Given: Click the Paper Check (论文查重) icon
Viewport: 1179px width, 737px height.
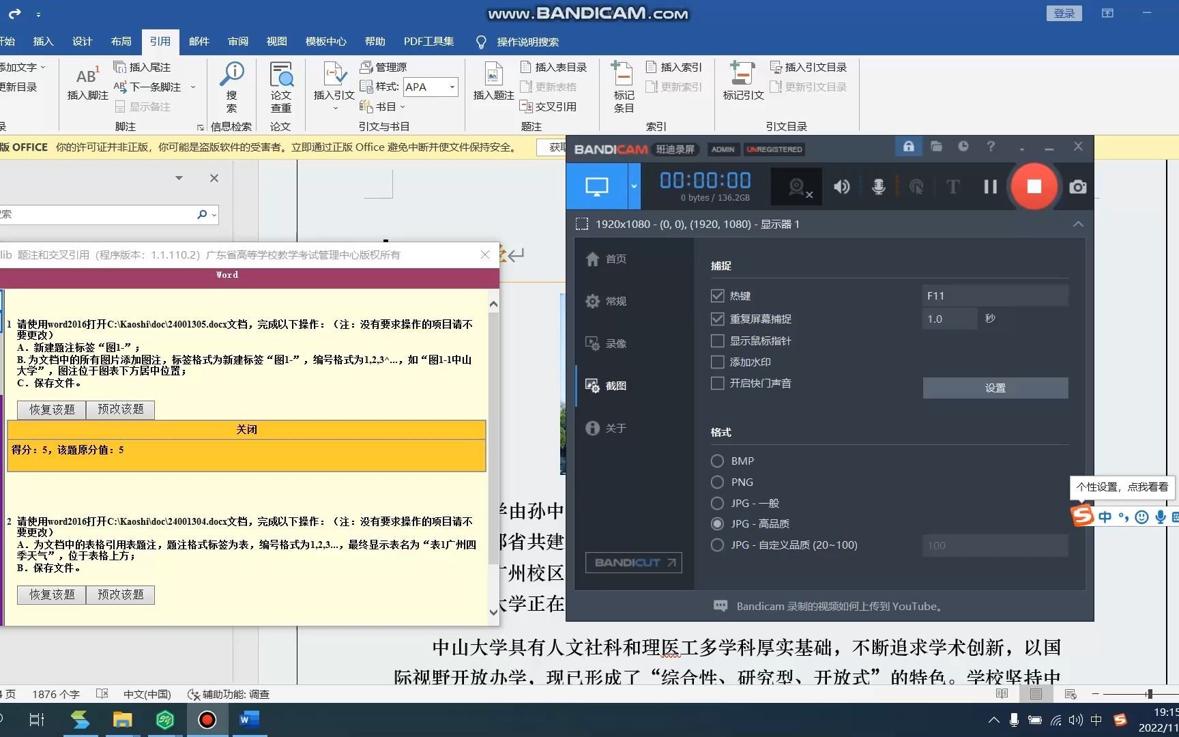Looking at the screenshot, I should [x=281, y=87].
